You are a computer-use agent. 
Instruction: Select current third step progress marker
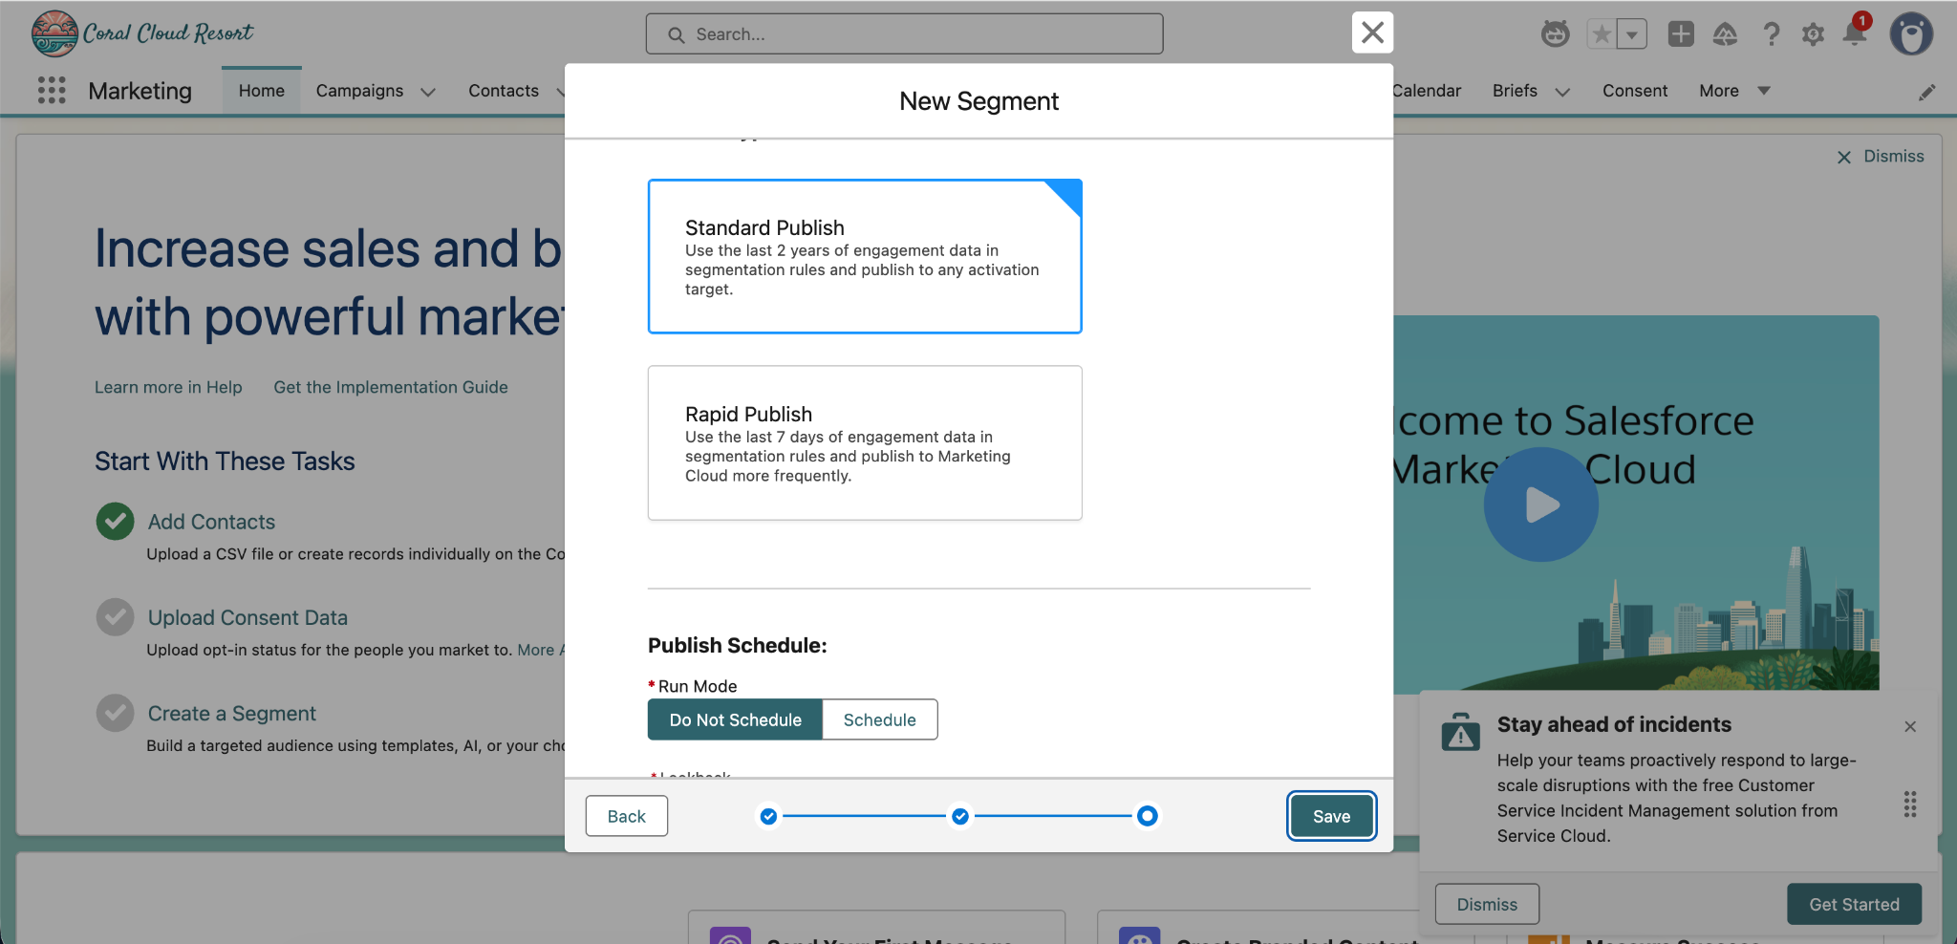click(x=1148, y=816)
